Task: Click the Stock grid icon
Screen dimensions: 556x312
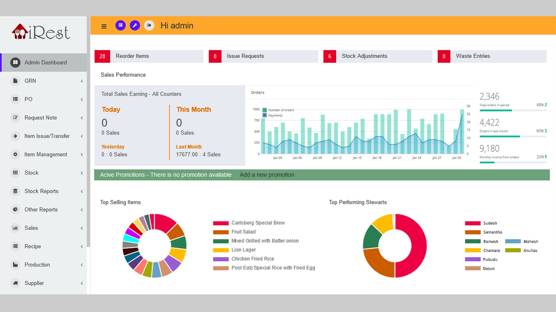Action: [x=15, y=173]
